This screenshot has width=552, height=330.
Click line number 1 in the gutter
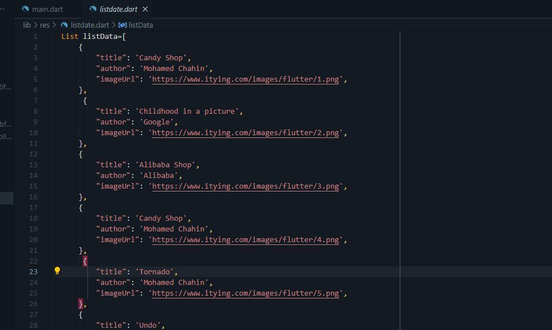coord(35,37)
